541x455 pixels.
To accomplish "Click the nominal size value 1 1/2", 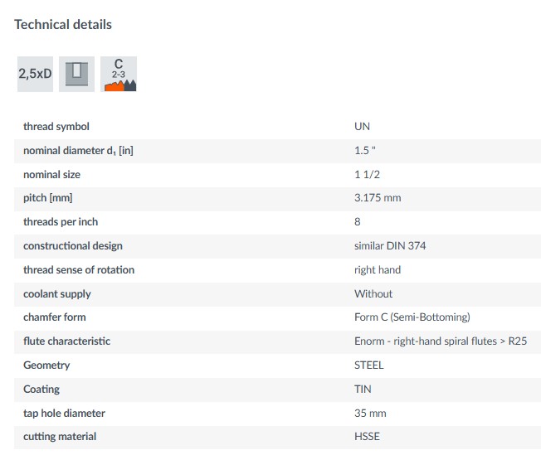I will 368,175.
